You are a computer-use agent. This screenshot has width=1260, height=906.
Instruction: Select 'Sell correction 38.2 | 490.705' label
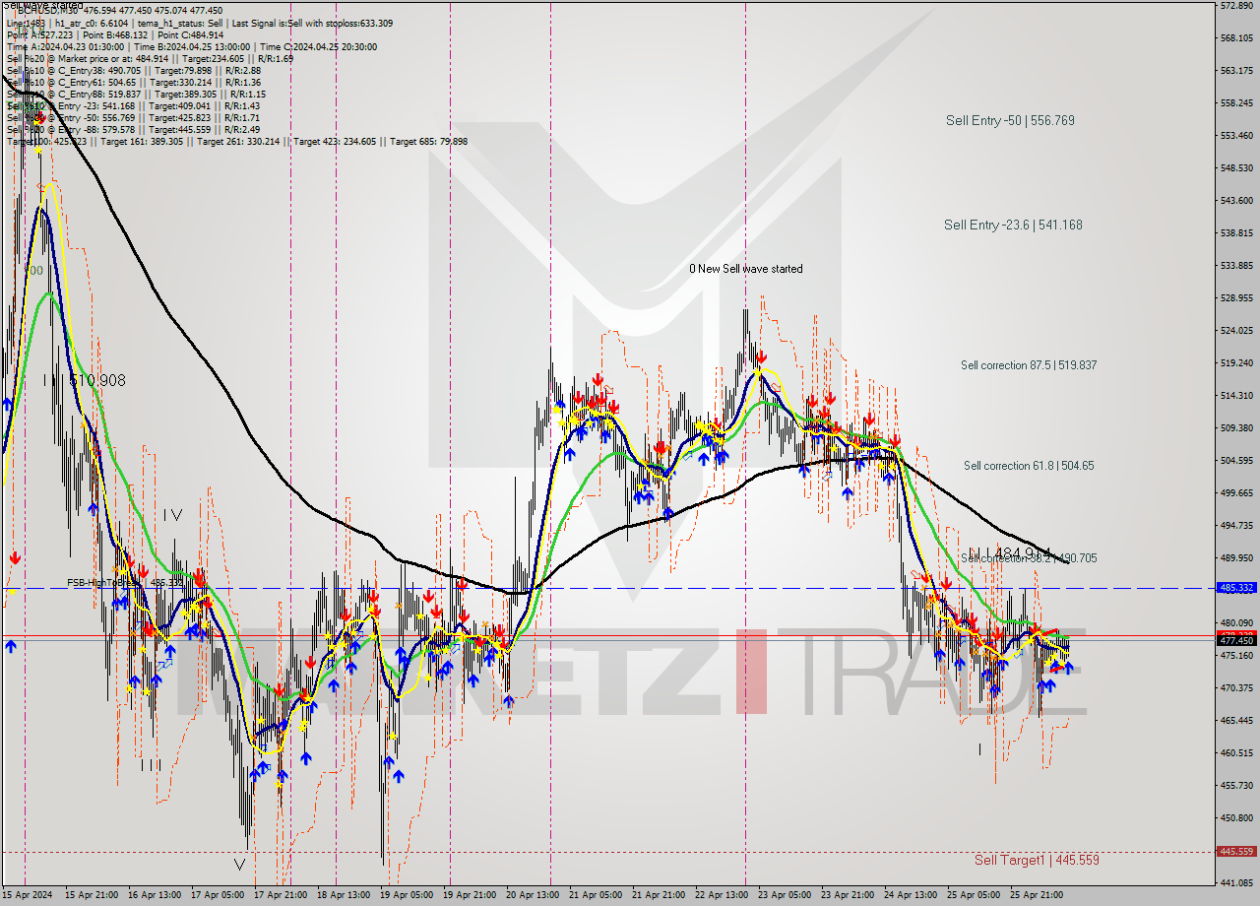pos(1029,558)
